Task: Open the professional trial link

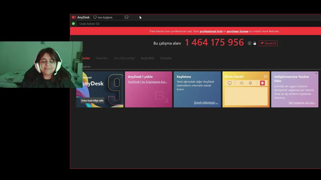Action: [x=211, y=31]
